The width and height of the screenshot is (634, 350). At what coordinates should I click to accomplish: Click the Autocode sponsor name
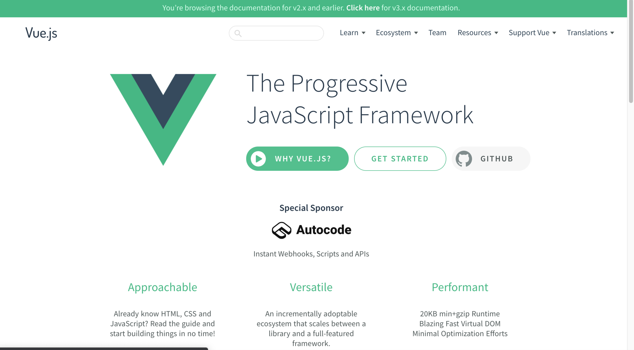[323, 230]
